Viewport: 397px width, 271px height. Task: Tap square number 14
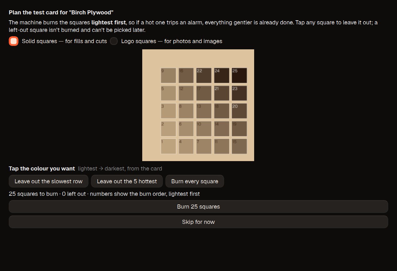(x=222, y=129)
